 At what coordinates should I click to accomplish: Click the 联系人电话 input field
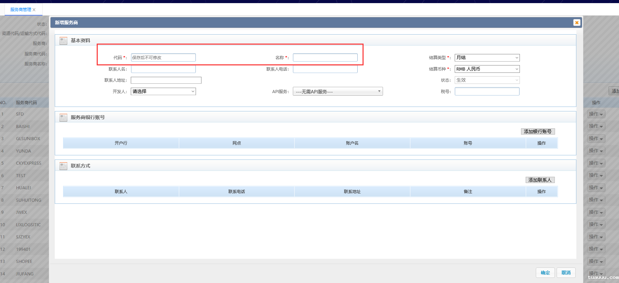[325, 69]
